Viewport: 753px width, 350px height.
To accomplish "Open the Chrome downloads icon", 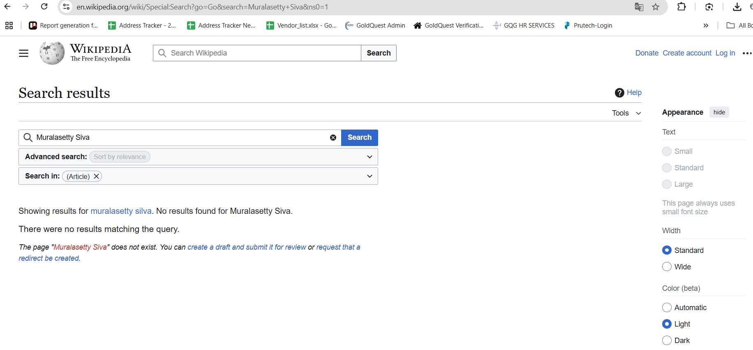I will (x=737, y=7).
